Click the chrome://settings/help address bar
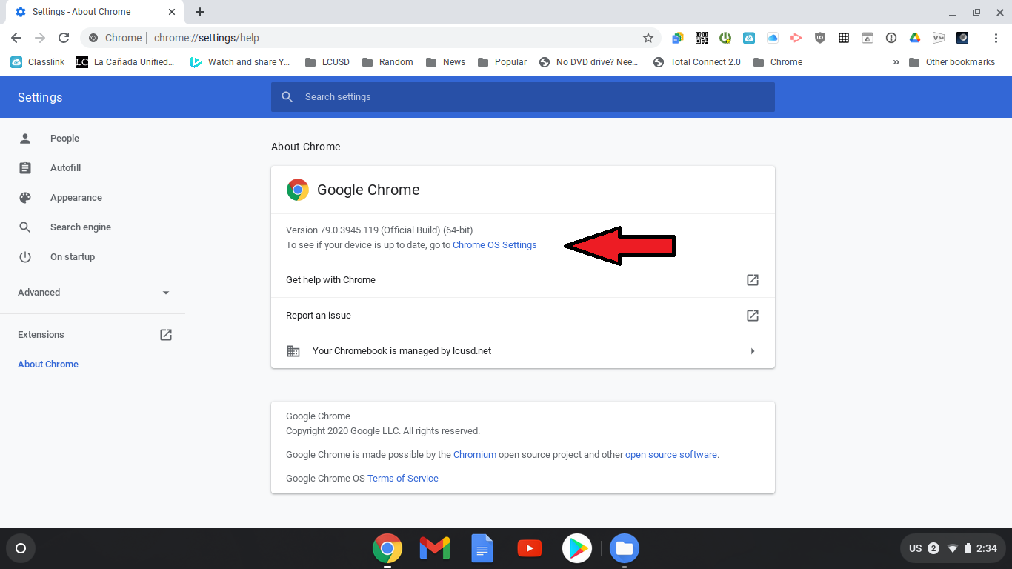Image resolution: width=1012 pixels, height=569 pixels. coord(370,38)
